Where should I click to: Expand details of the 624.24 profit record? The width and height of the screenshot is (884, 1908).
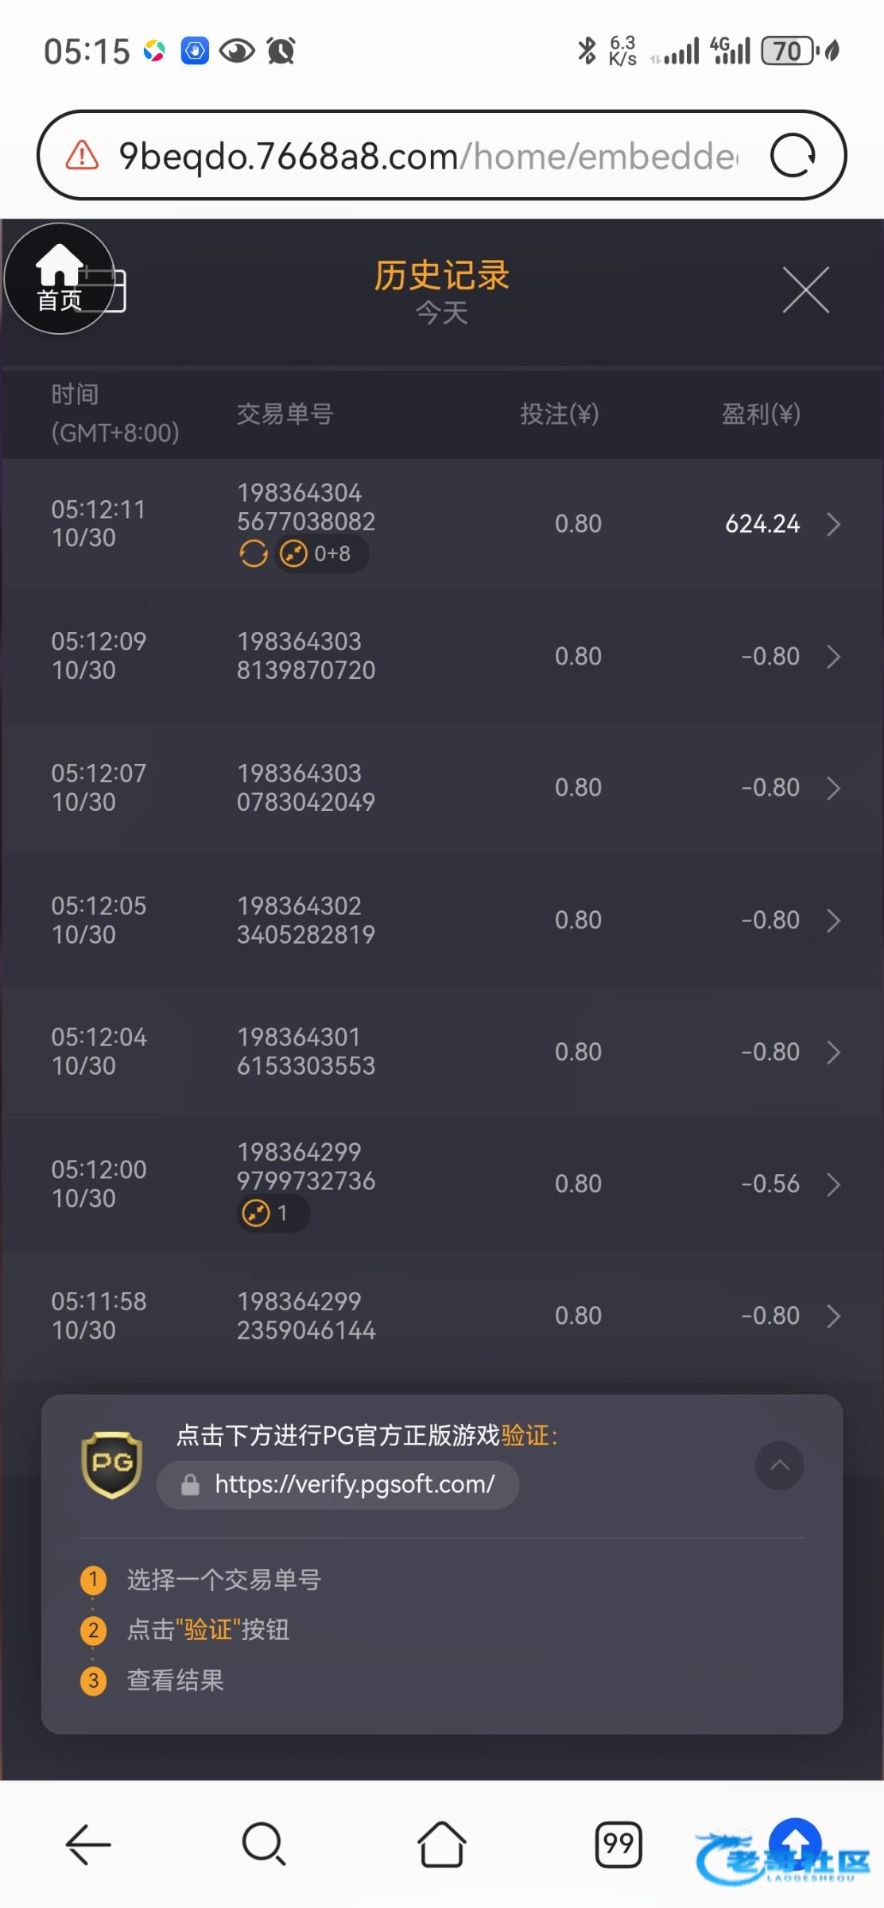pos(833,525)
